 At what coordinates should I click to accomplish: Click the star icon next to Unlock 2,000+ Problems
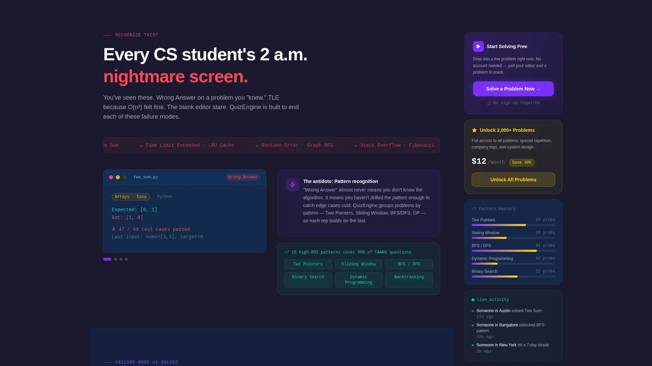click(x=474, y=130)
